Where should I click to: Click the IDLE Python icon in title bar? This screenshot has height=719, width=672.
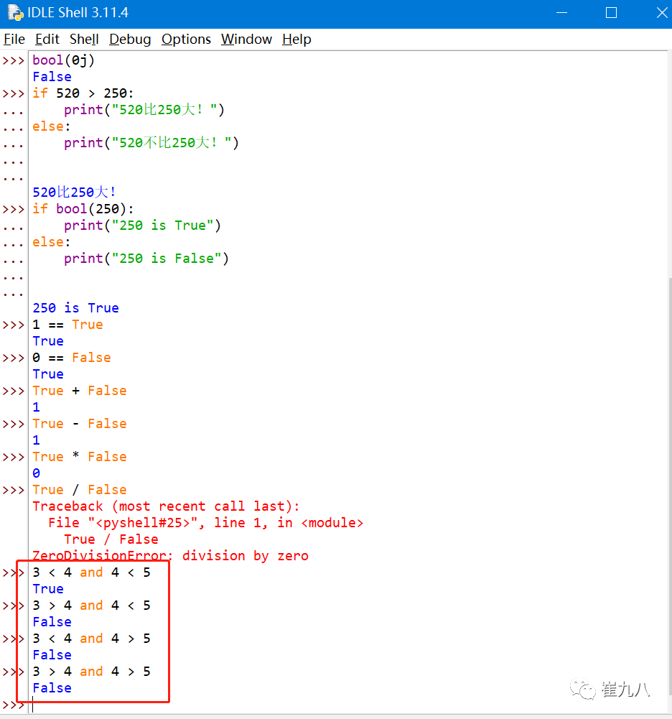click(x=15, y=12)
